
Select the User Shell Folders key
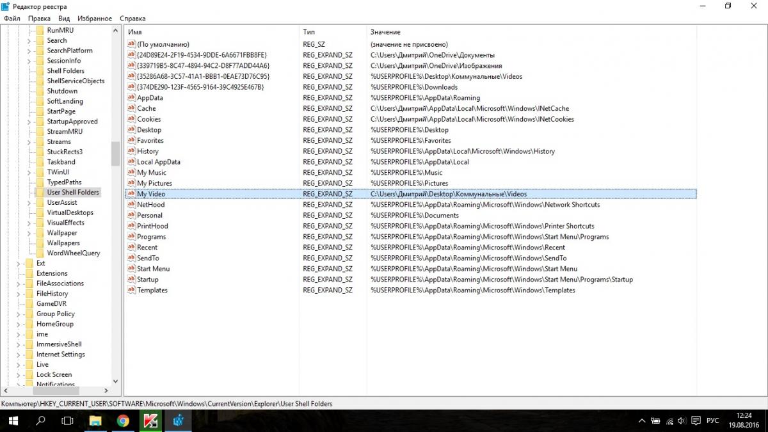point(72,192)
